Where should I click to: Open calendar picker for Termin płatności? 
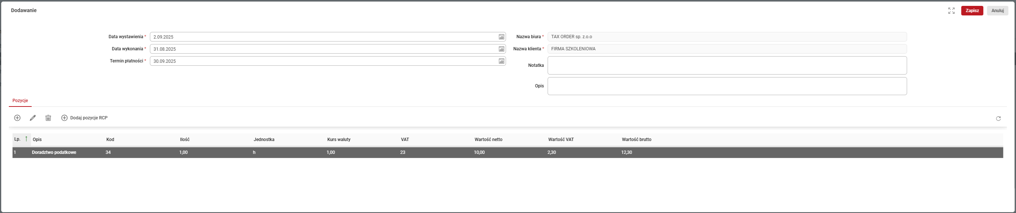click(x=501, y=61)
